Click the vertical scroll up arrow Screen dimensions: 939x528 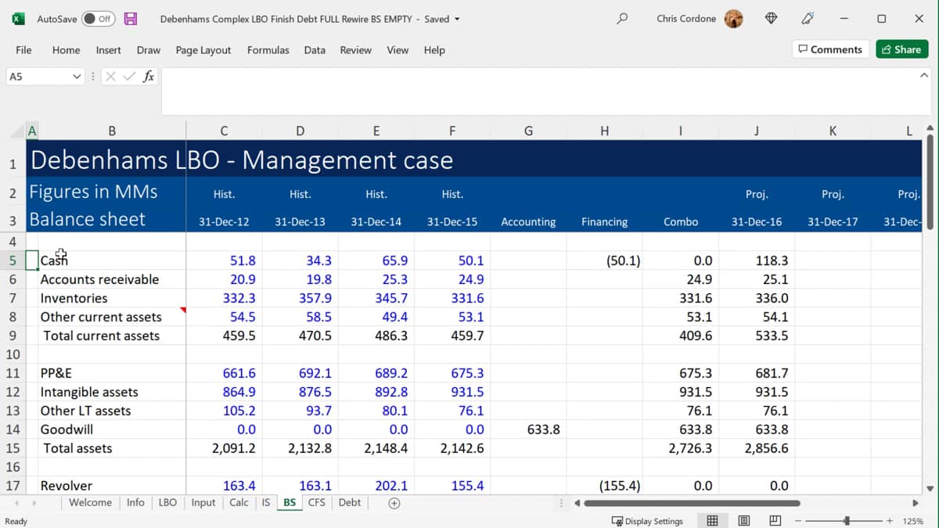(930, 128)
